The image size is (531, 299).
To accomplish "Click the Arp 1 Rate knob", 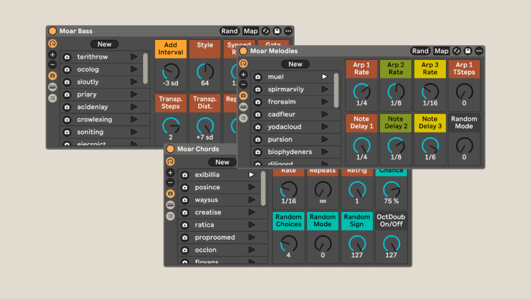I will coord(361,92).
